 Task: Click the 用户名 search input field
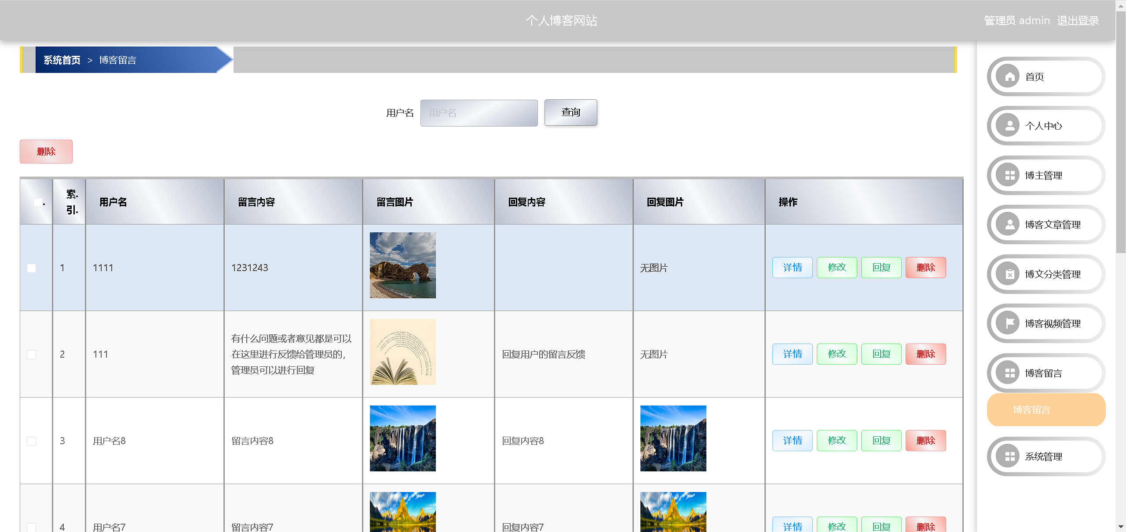(x=479, y=113)
